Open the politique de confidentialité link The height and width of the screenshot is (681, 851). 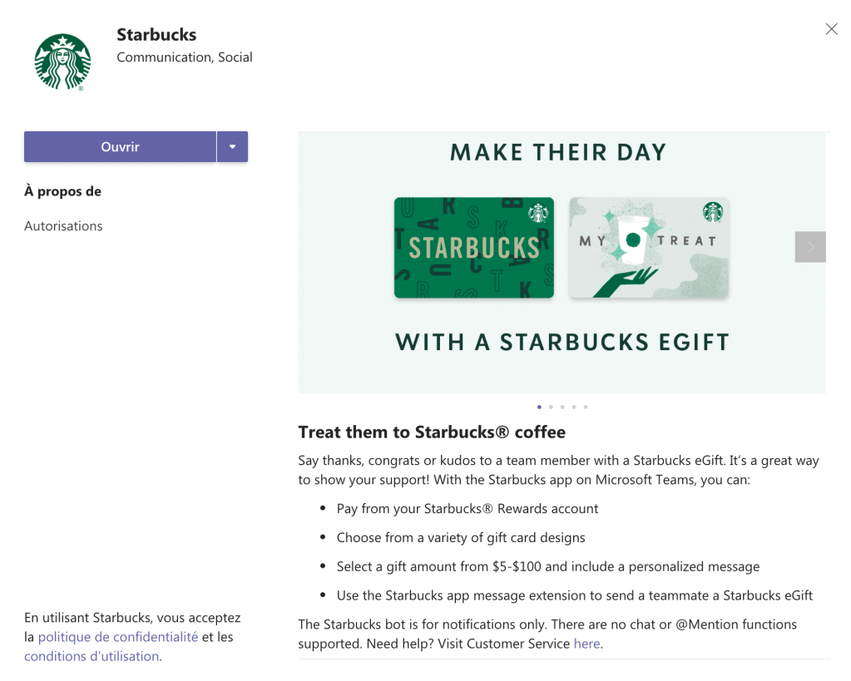117,637
